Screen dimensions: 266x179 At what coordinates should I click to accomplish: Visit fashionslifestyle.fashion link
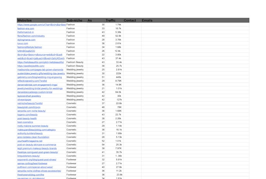click(30, 47)
